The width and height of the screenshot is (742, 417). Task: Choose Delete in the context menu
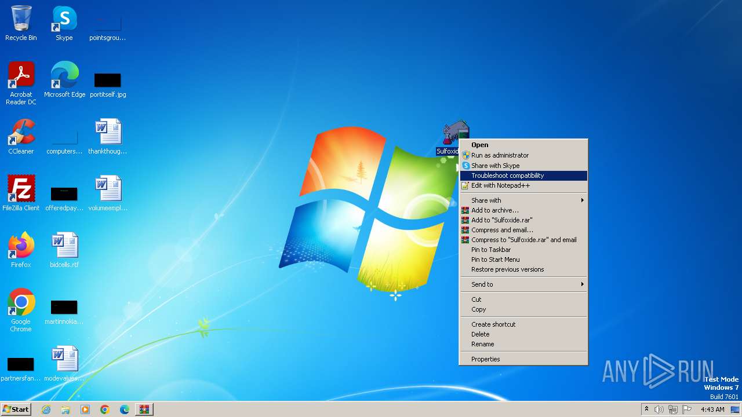pos(523,334)
